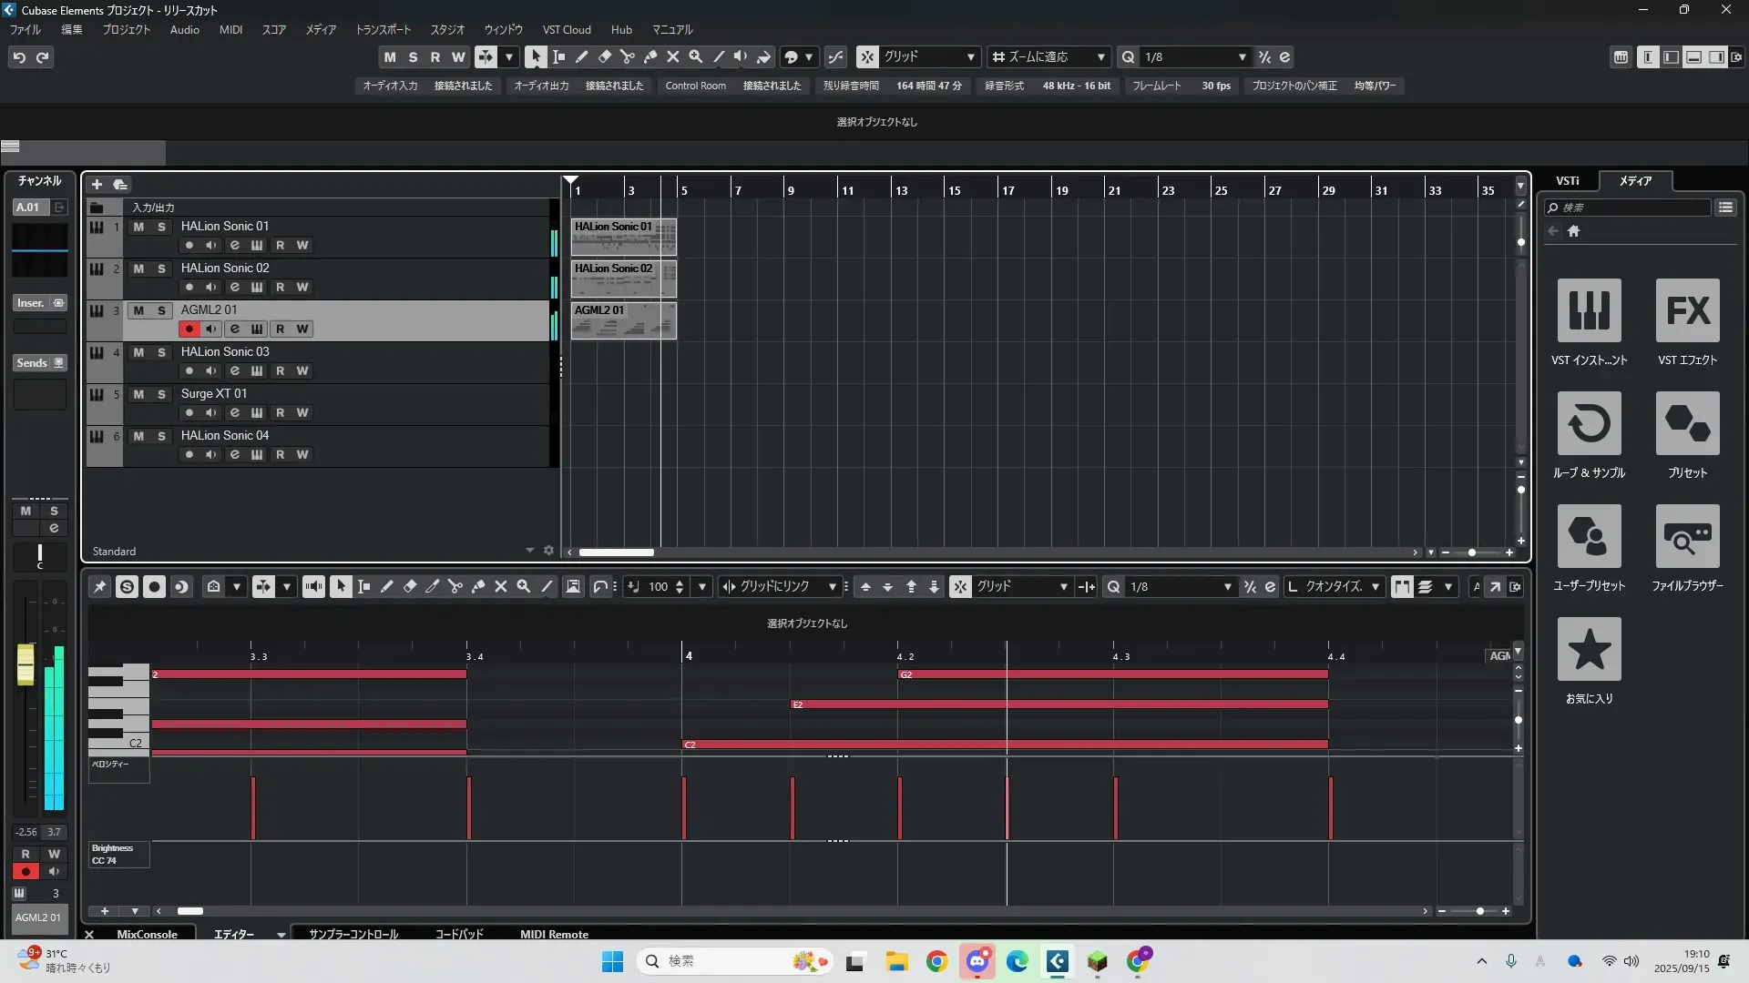Open VST Instruments in media panel
1749x983 pixels.
(x=1589, y=310)
